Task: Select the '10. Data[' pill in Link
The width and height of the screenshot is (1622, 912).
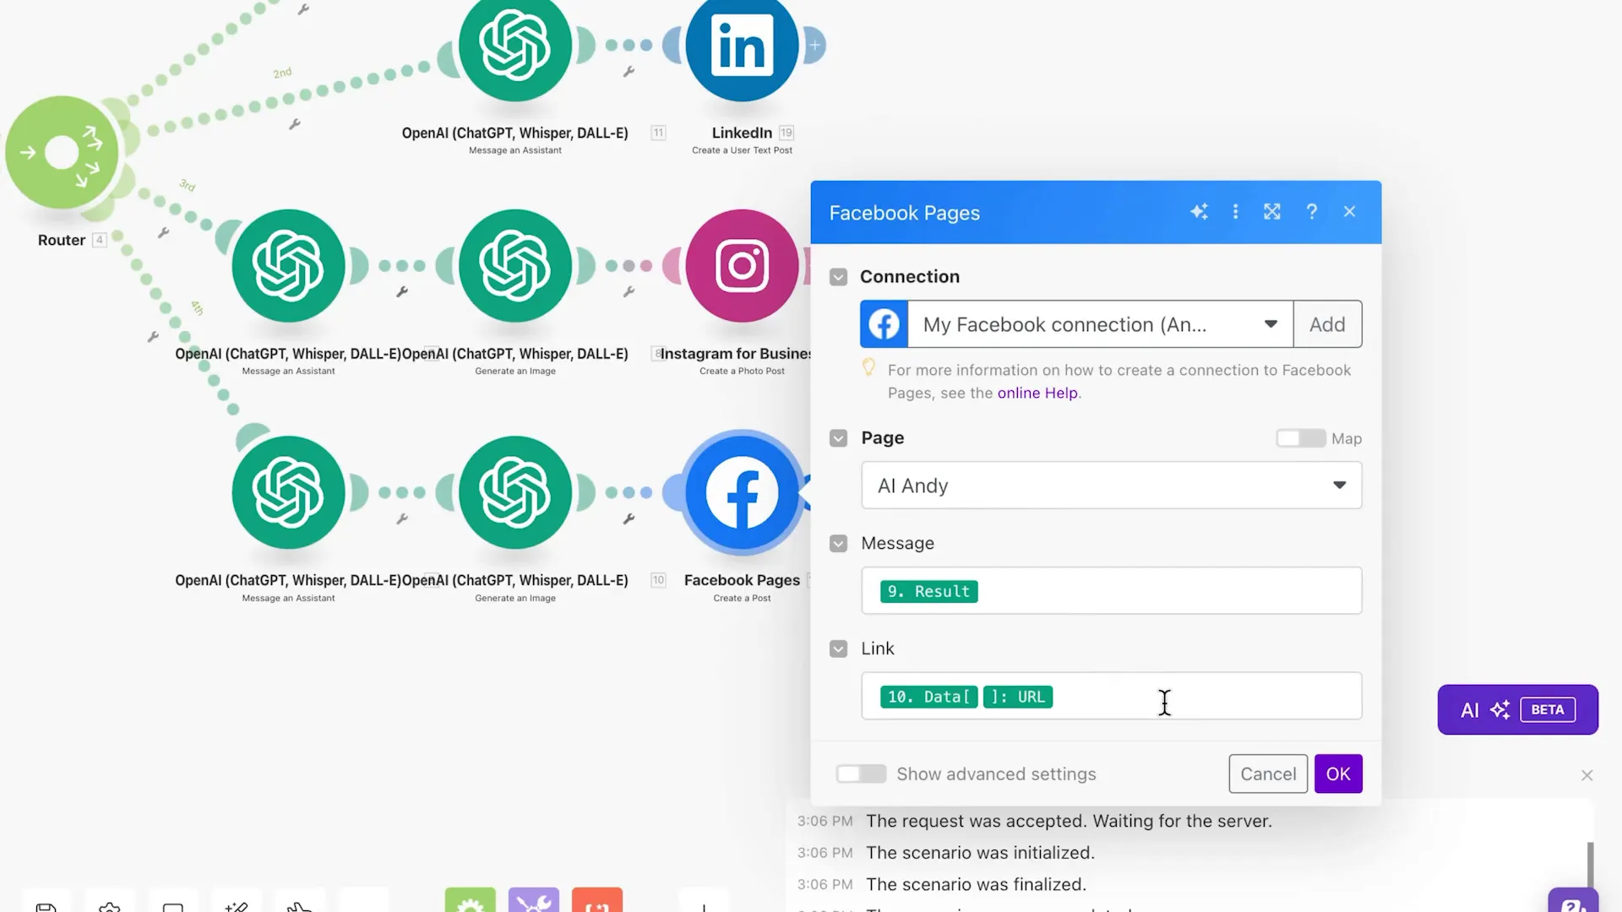Action: [929, 697]
